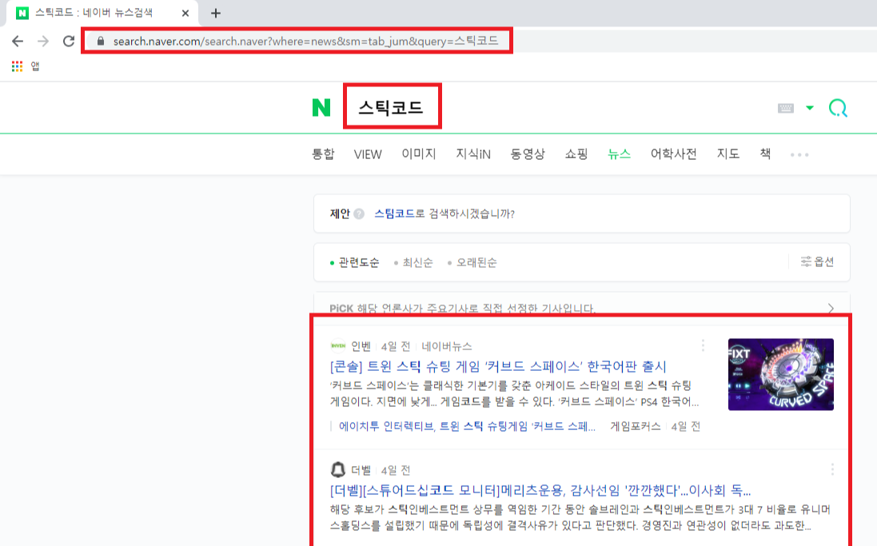Click the lock icon in address bar
The height and width of the screenshot is (546, 877).
[x=101, y=41]
